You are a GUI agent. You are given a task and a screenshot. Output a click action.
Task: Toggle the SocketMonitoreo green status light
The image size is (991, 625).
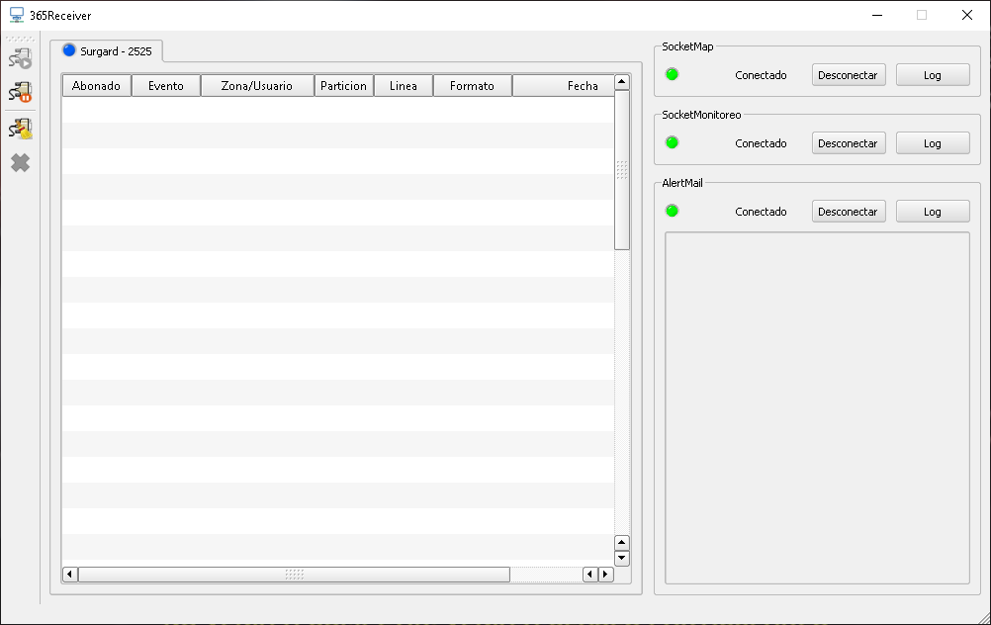coord(673,142)
